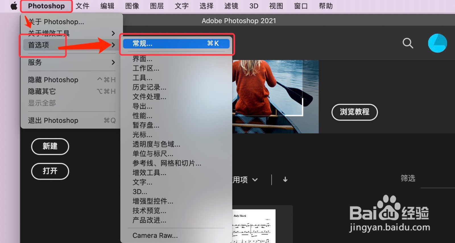The height and width of the screenshot is (243, 455).
Task: Select 技术预览... preferences item
Action: click(176, 211)
